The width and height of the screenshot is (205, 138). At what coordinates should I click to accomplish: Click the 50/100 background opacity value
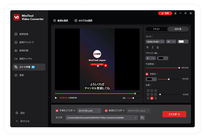pos(185,79)
